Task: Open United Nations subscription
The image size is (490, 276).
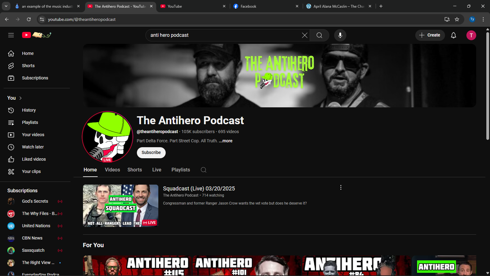Action: click(37, 226)
